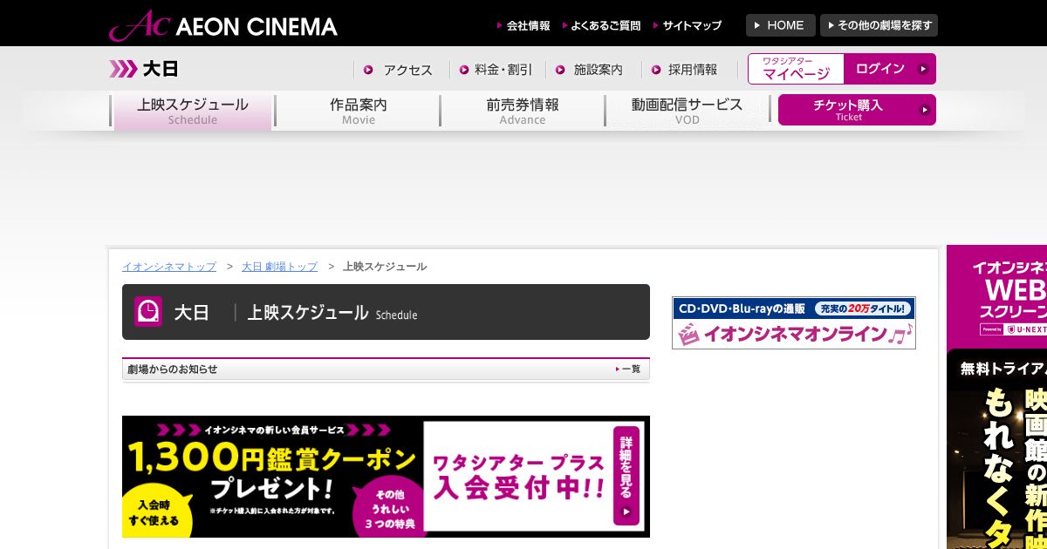This screenshot has height=549, width=1047.
Task: Click 大日 theater name in header
Action: [x=160, y=69]
